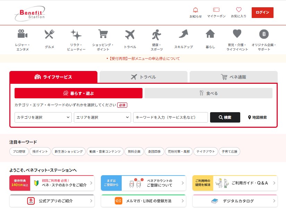This screenshot has width=286, height=215.
Task: Switch to the トラベル search tab
Action: 143,77
